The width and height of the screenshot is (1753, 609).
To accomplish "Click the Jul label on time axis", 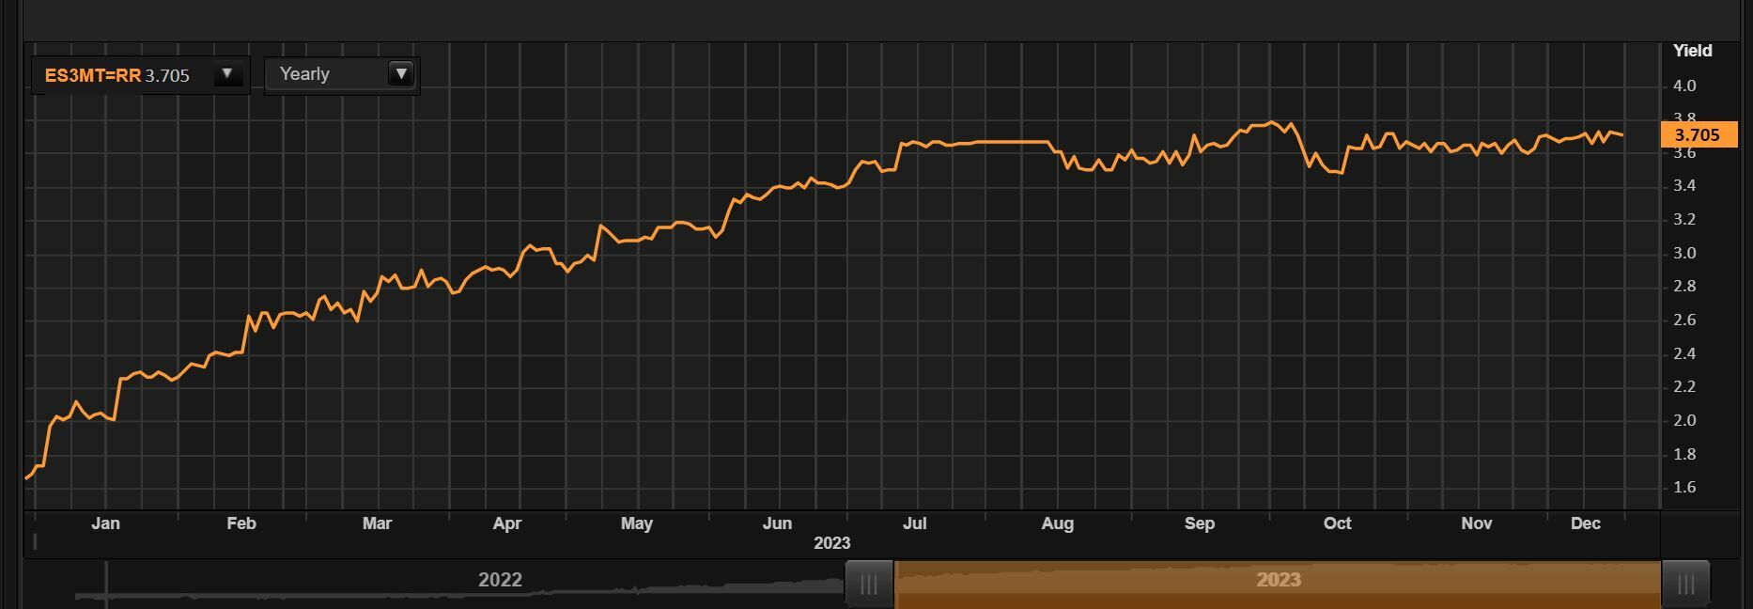I will coord(914,523).
